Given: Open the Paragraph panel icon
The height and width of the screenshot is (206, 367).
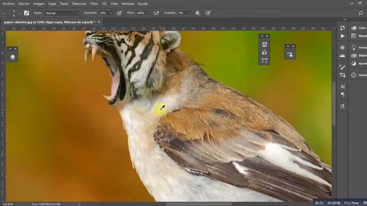Looking at the screenshot, I should click(x=342, y=94).
